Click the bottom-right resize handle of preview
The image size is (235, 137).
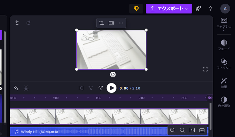[x=146, y=69]
